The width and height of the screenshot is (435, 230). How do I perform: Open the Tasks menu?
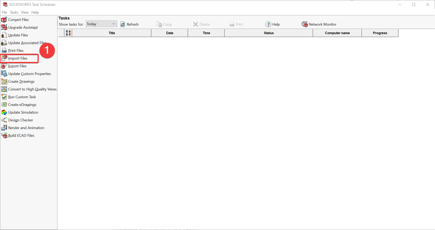tap(14, 13)
